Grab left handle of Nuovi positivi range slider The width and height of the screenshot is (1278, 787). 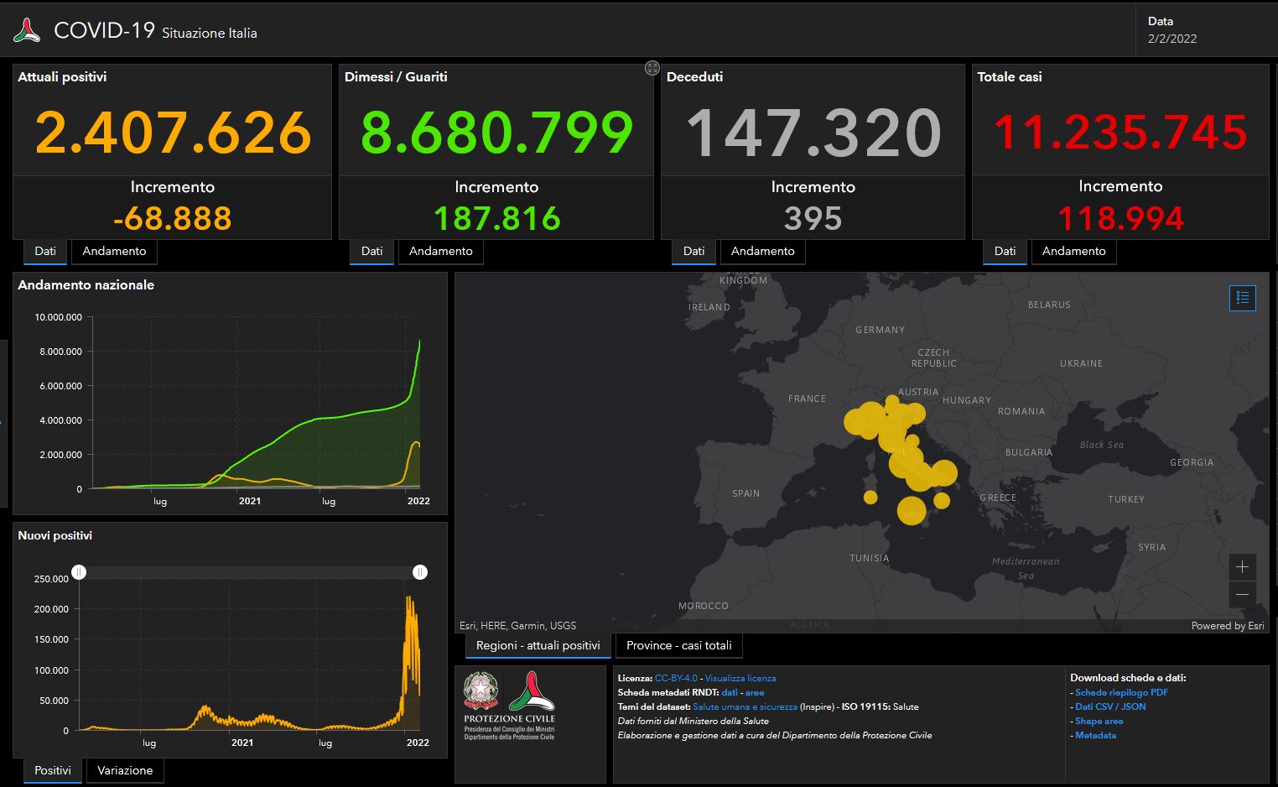[x=79, y=572]
